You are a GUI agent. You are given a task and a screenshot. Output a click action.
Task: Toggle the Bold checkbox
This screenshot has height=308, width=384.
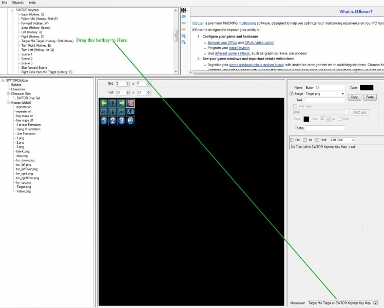coord(340,119)
